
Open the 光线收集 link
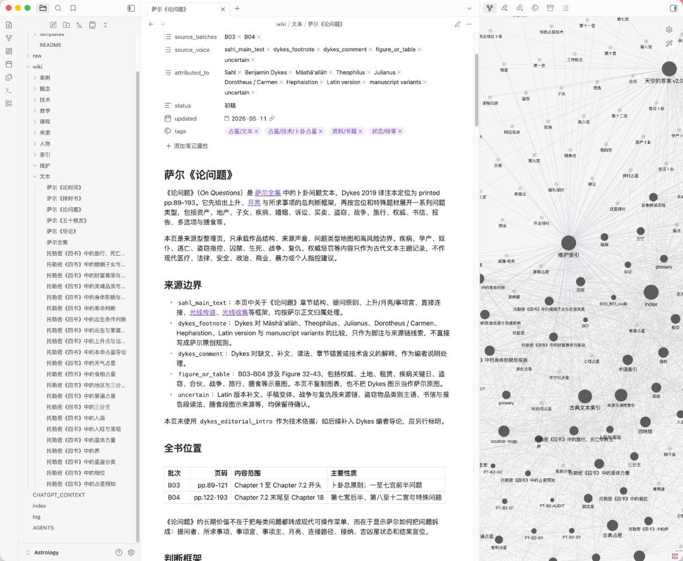(235, 312)
